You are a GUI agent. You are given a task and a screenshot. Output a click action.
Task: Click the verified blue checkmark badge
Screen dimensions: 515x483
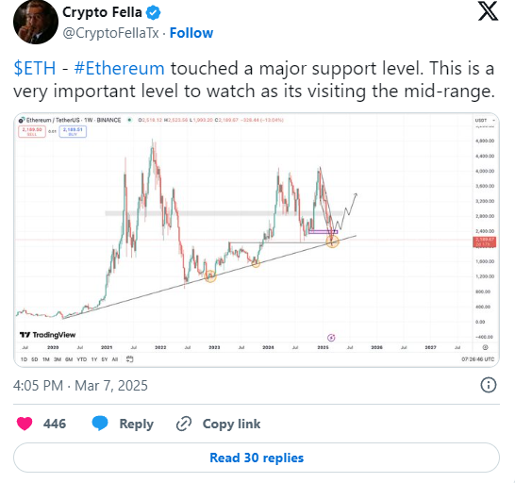153,13
